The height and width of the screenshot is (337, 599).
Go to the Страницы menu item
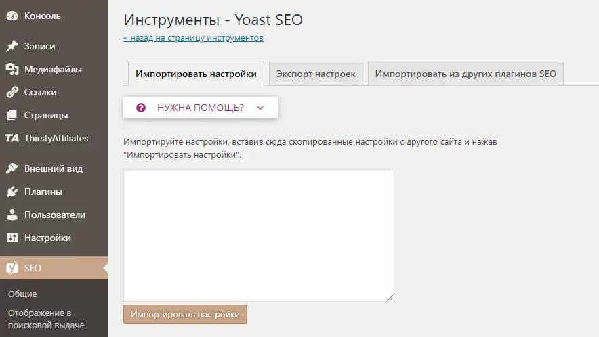coord(54,115)
